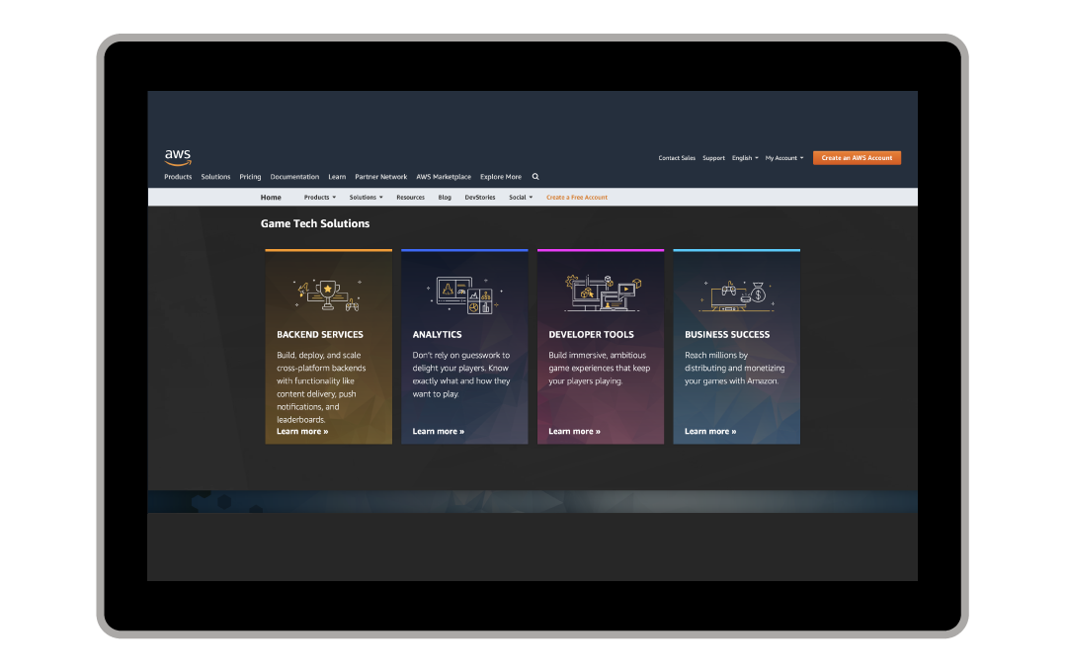
Task: Click the AWS logo
Action: point(178,157)
